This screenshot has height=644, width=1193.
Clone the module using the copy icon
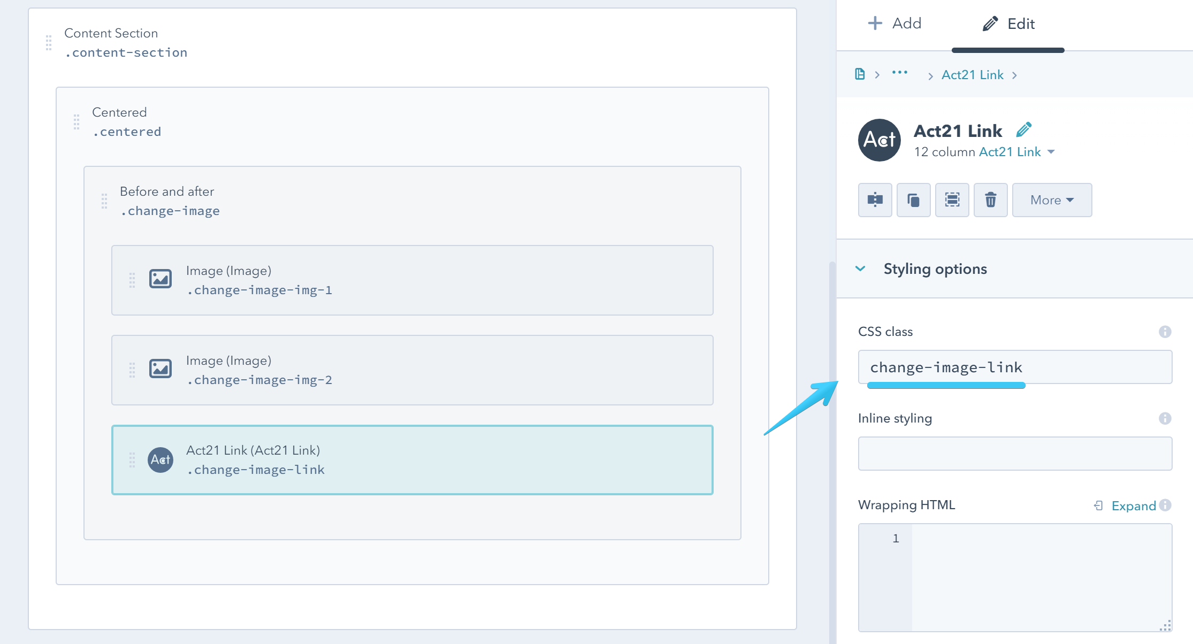click(913, 200)
